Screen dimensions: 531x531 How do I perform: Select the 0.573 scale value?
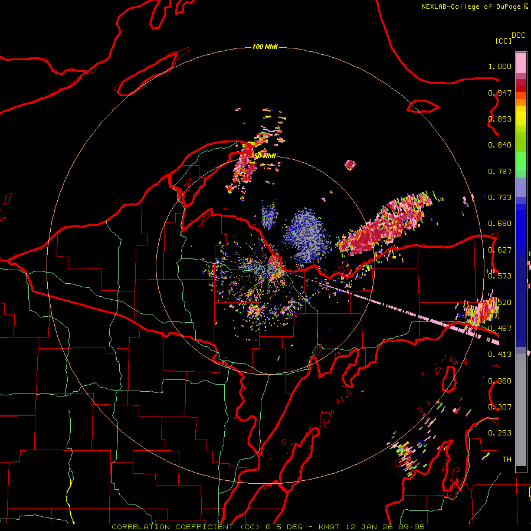point(500,276)
